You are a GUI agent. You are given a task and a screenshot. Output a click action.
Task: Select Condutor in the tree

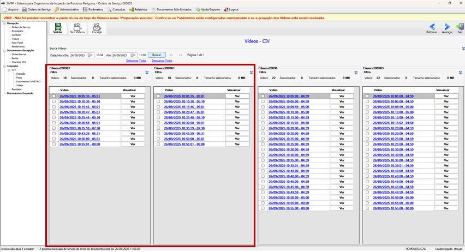pyautogui.click(x=16, y=35)
